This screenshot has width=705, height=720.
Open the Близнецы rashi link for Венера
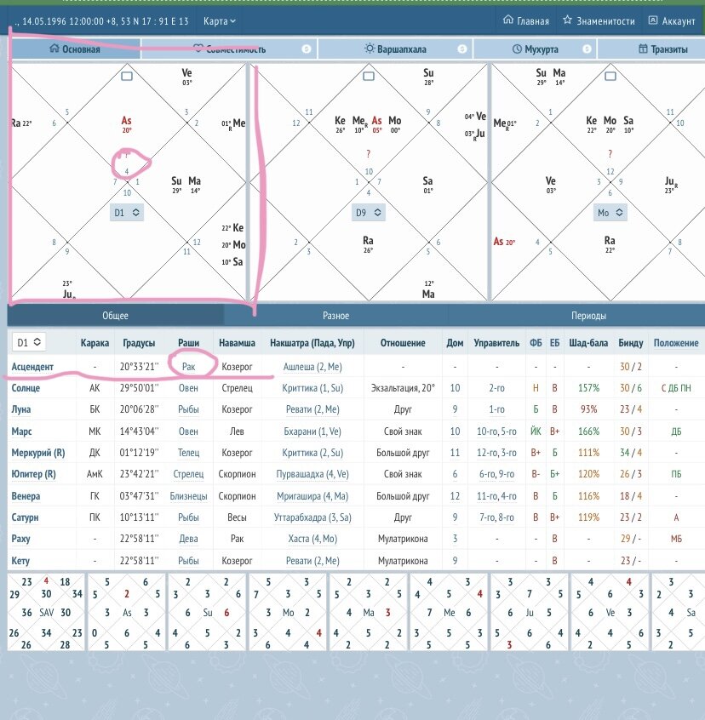coord(188,496)
